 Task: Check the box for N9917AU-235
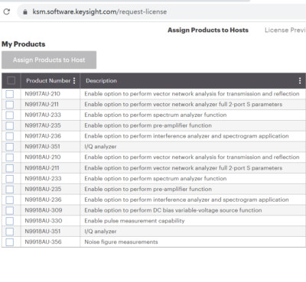click(x=10, y=125)
